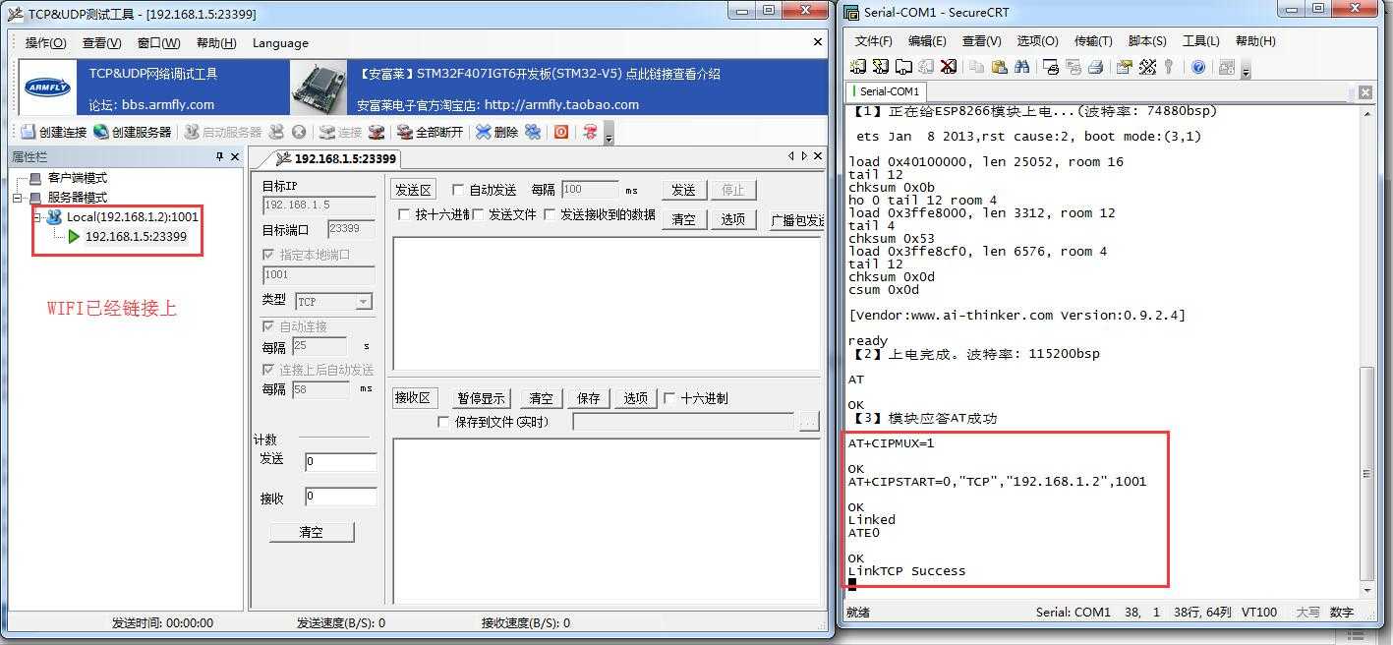Screen dimensions: 1393x645
Task: Click 保存 button in receive area
Action: point(588,398)
